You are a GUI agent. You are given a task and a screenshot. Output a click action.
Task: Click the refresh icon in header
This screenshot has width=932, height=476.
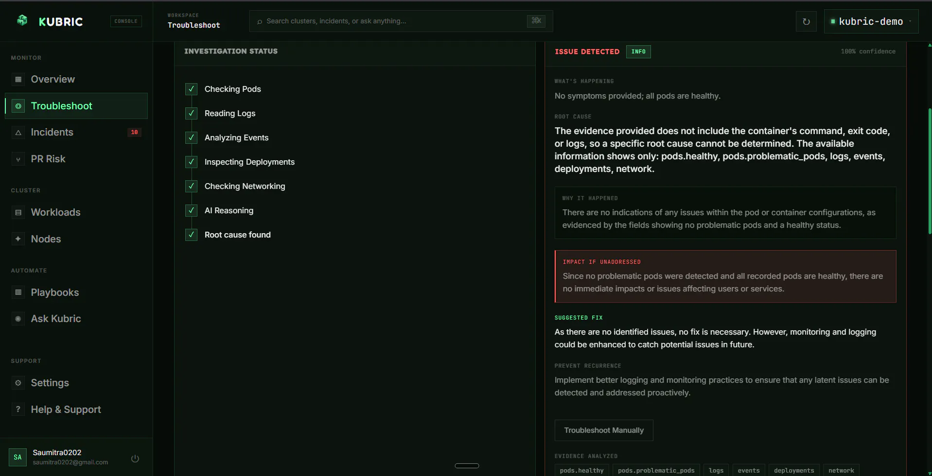(806, 21)
